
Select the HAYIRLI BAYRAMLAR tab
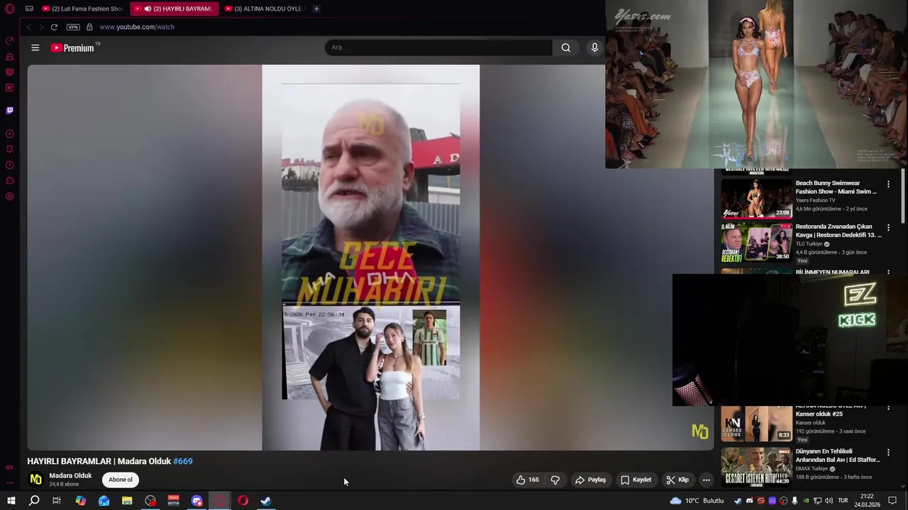click(x=175, y=8)
